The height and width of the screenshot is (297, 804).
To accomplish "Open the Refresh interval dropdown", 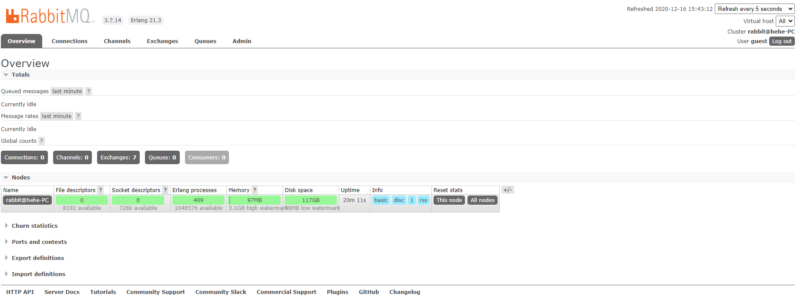I will (755, 9).
